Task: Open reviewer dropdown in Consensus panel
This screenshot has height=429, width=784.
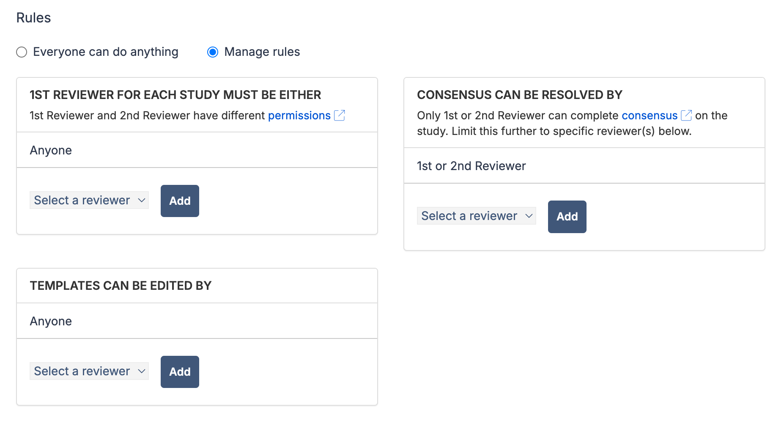Action: [x=477, y=216]
